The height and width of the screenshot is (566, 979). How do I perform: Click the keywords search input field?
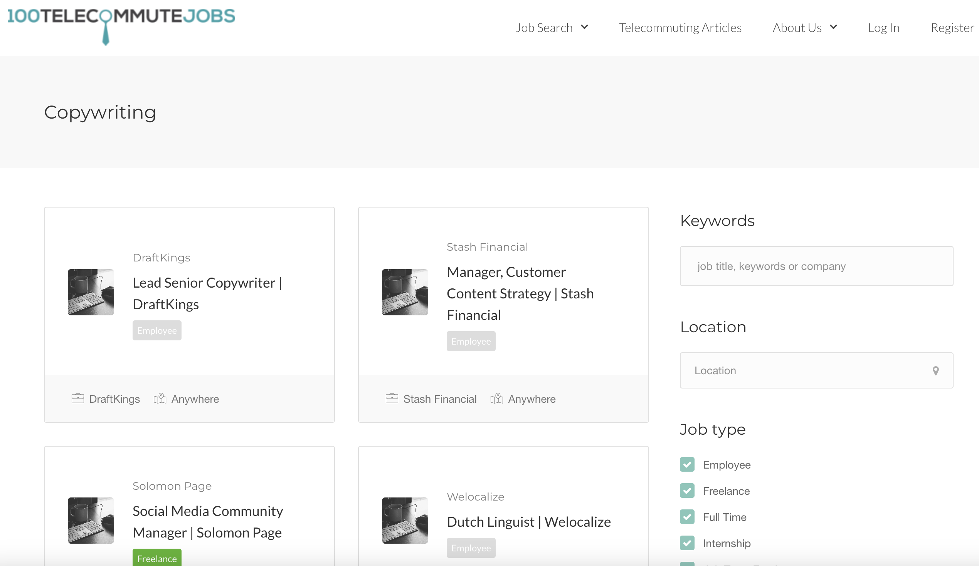click(816, 266)
